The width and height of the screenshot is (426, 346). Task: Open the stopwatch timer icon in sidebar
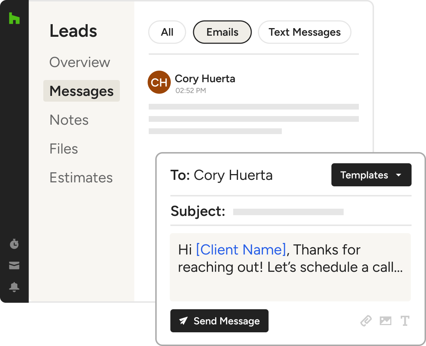[x=14, y=244]
